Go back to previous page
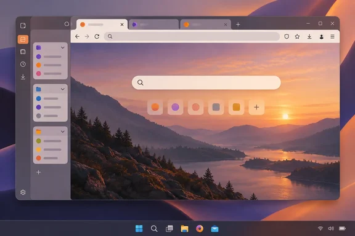355x236 pixels. [x=77, y=36]
